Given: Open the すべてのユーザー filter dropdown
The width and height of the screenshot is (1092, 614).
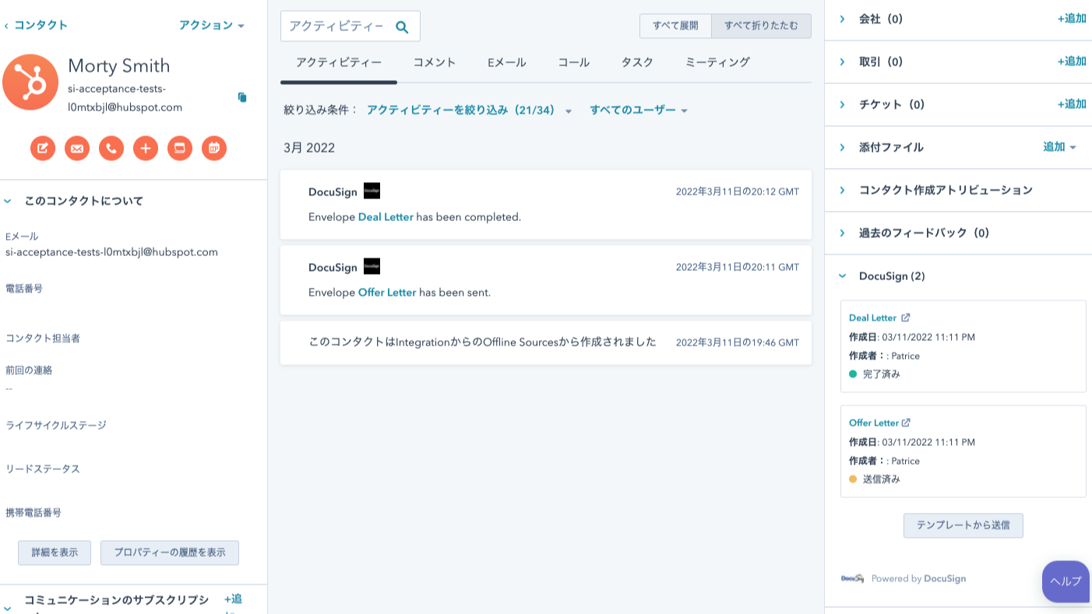Looking at the screenshot, I should pos(634,110).
